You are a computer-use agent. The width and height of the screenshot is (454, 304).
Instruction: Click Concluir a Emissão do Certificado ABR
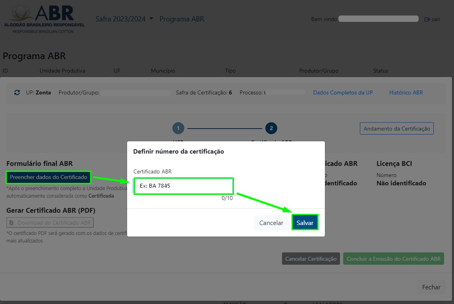pyautogui.click(x=393, y=259)
